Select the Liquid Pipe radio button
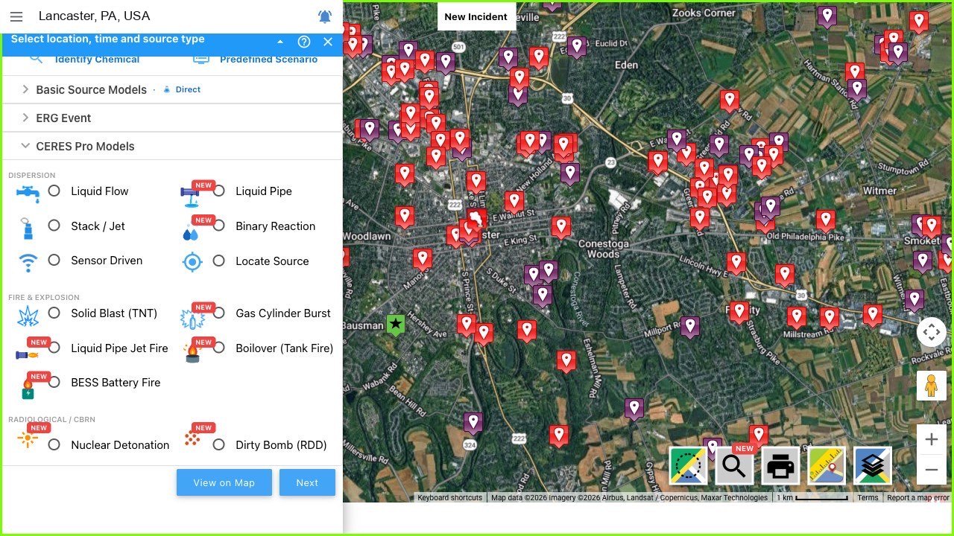954x536 pixels. click(218, 191)
